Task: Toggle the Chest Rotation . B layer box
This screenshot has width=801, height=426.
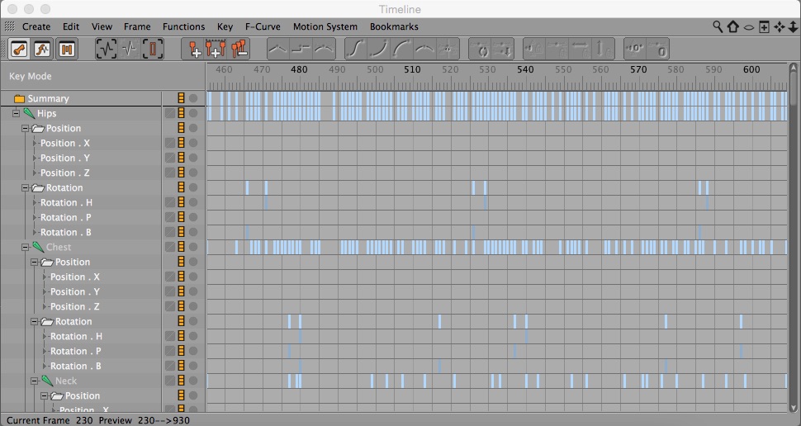Action: click(169, 366)
